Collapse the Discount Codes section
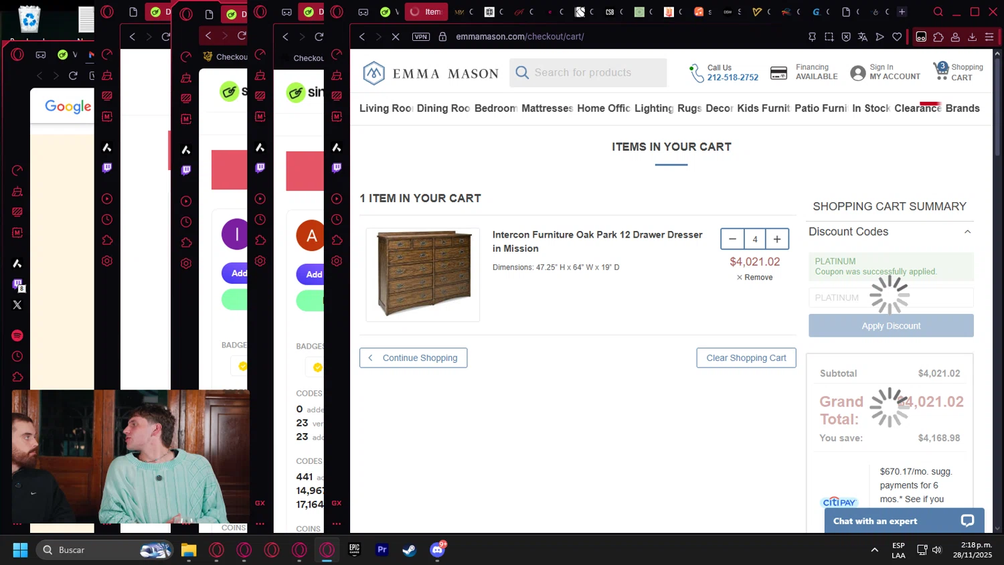1004x565 pixels. (967, 232)
